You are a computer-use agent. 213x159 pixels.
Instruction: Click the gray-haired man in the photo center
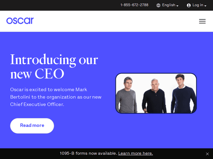pyautogui.click(x=154, y=96)
